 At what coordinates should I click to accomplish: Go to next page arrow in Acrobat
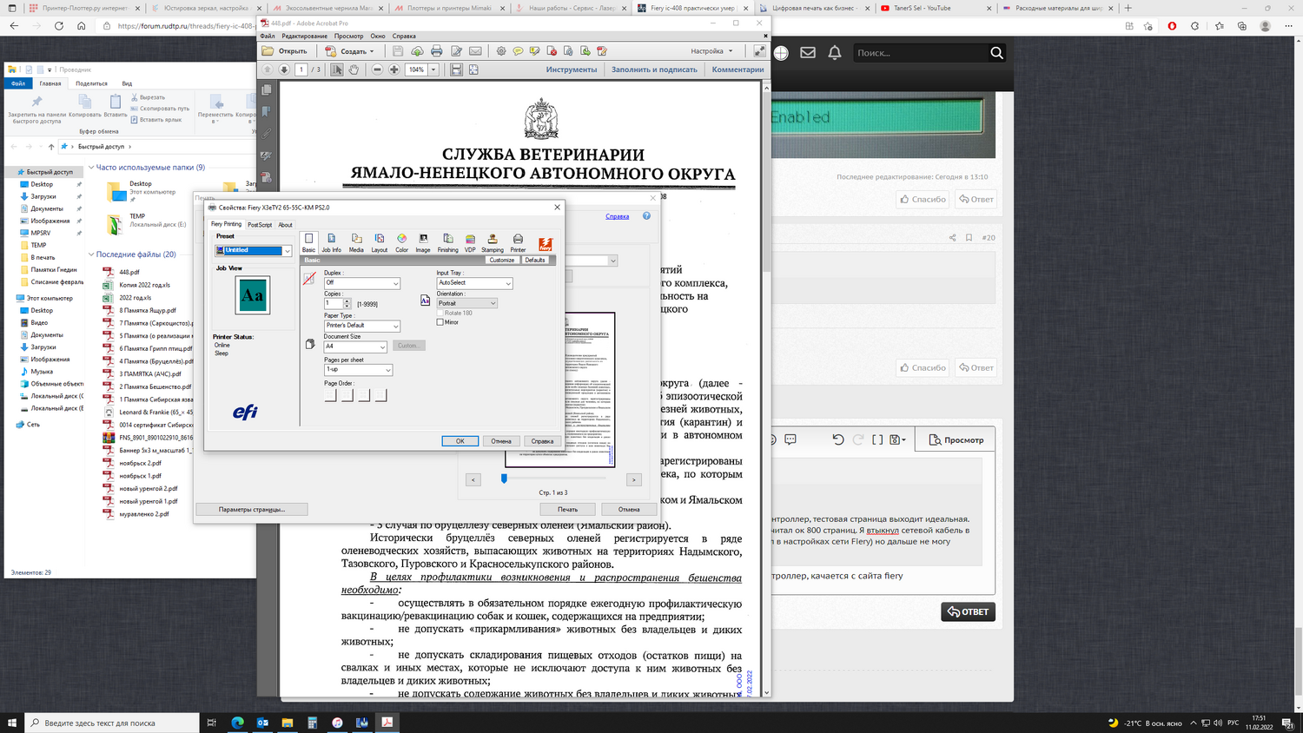coord(284,69)
